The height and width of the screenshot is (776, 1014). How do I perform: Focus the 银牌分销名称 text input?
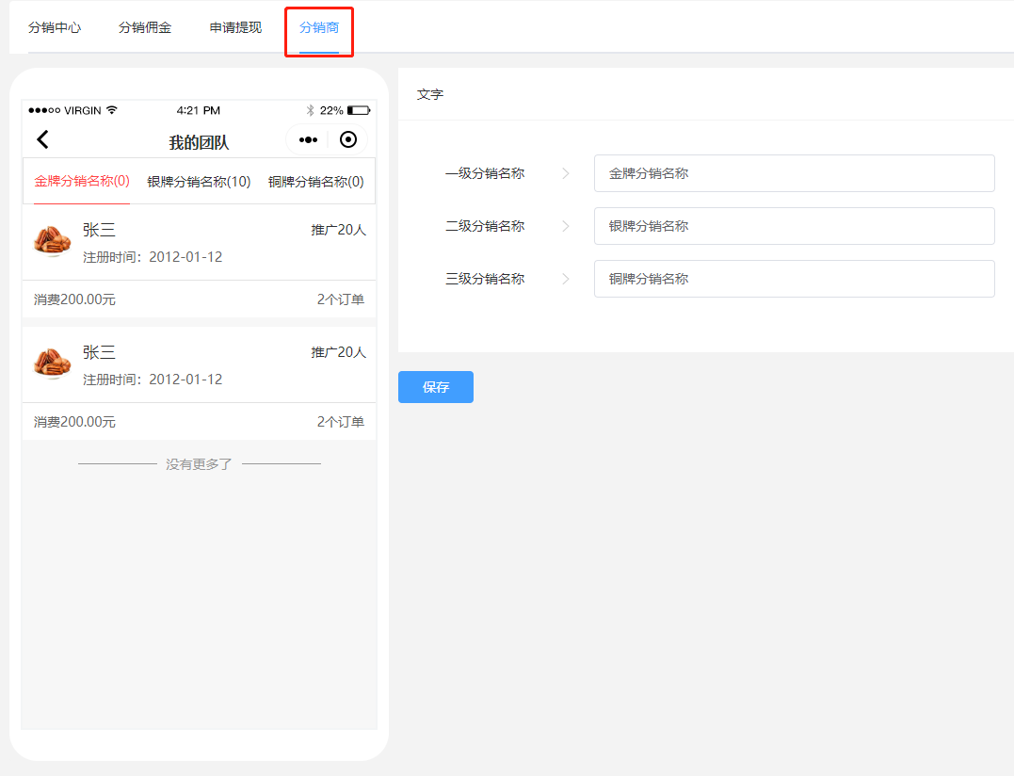click(794, 226)
